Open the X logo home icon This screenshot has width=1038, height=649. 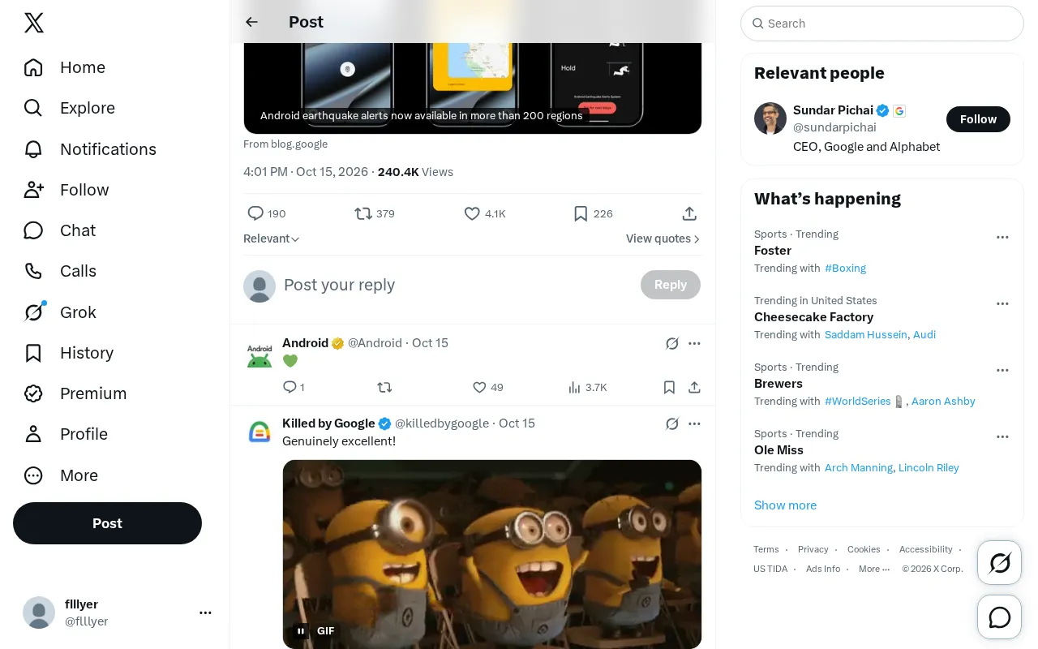(34, 24)
